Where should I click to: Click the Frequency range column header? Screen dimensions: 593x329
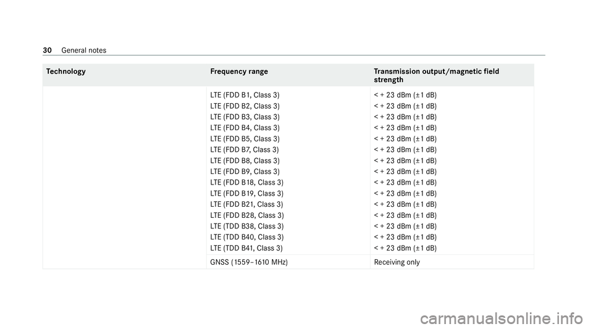tap(239, 72)
